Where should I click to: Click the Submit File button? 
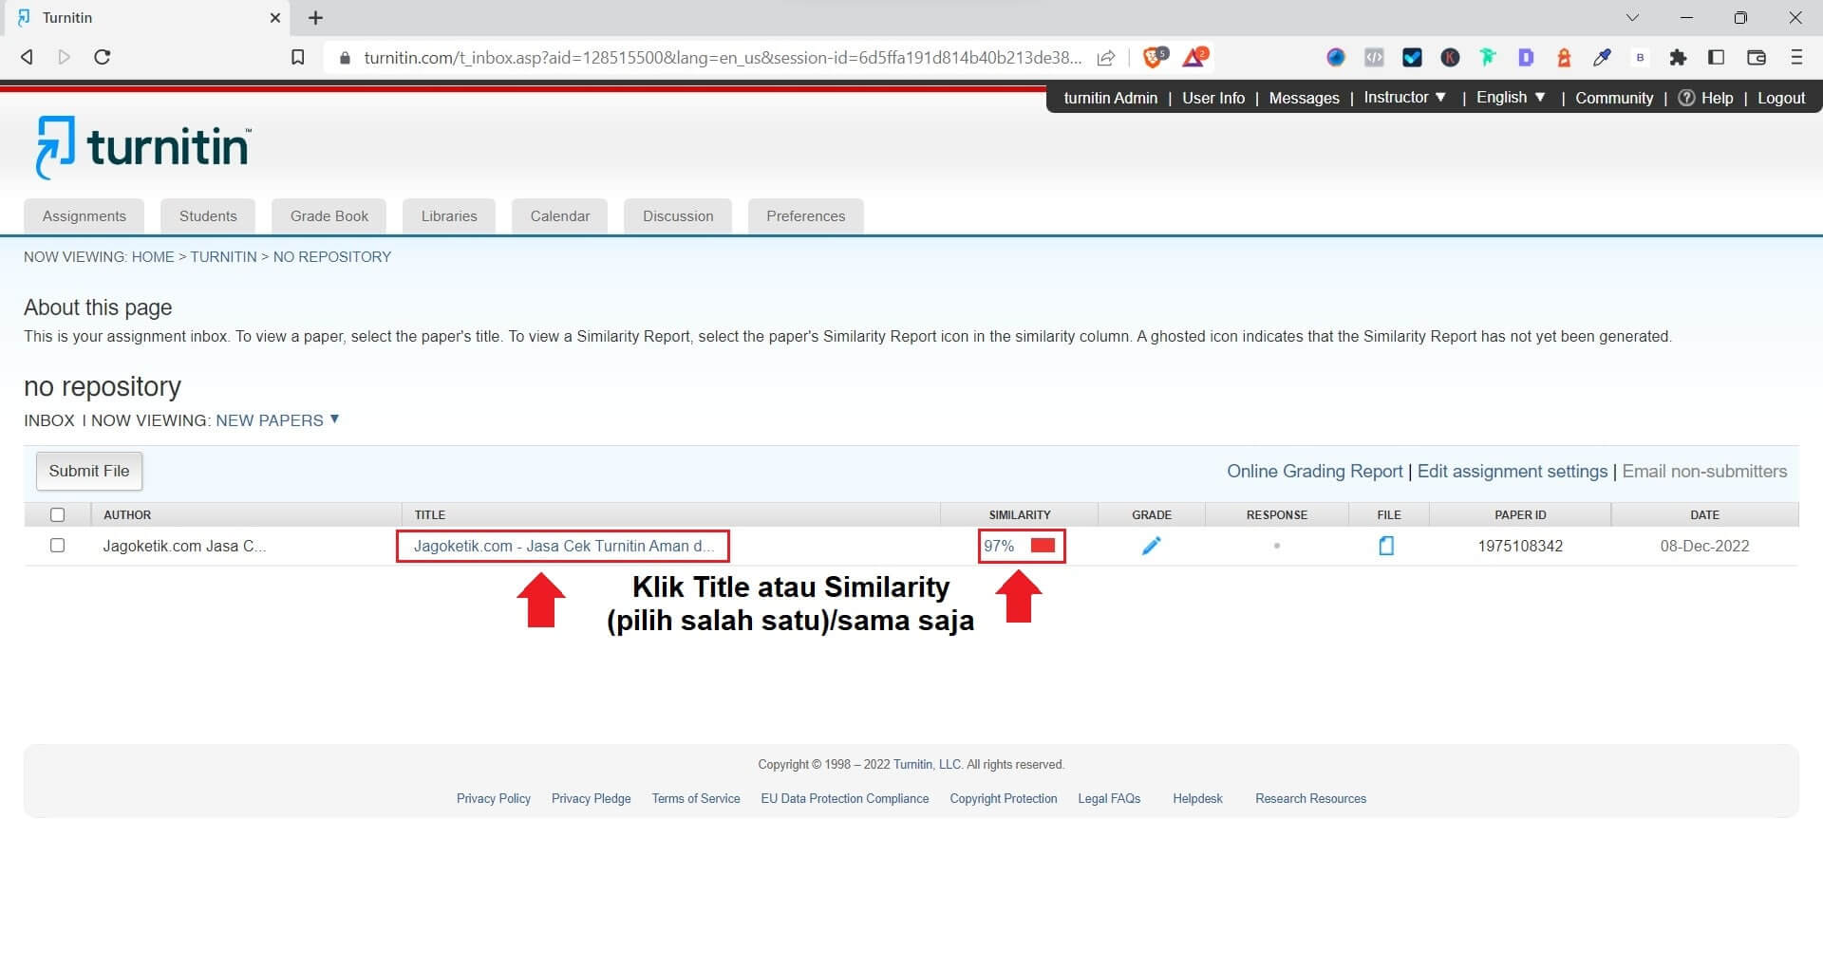click(88, 471)
